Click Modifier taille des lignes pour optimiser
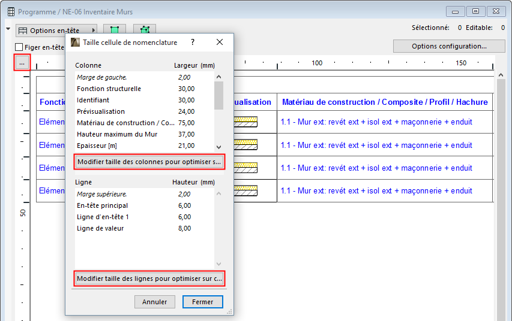This screenshot has height=321, width=512. [149, 278]
